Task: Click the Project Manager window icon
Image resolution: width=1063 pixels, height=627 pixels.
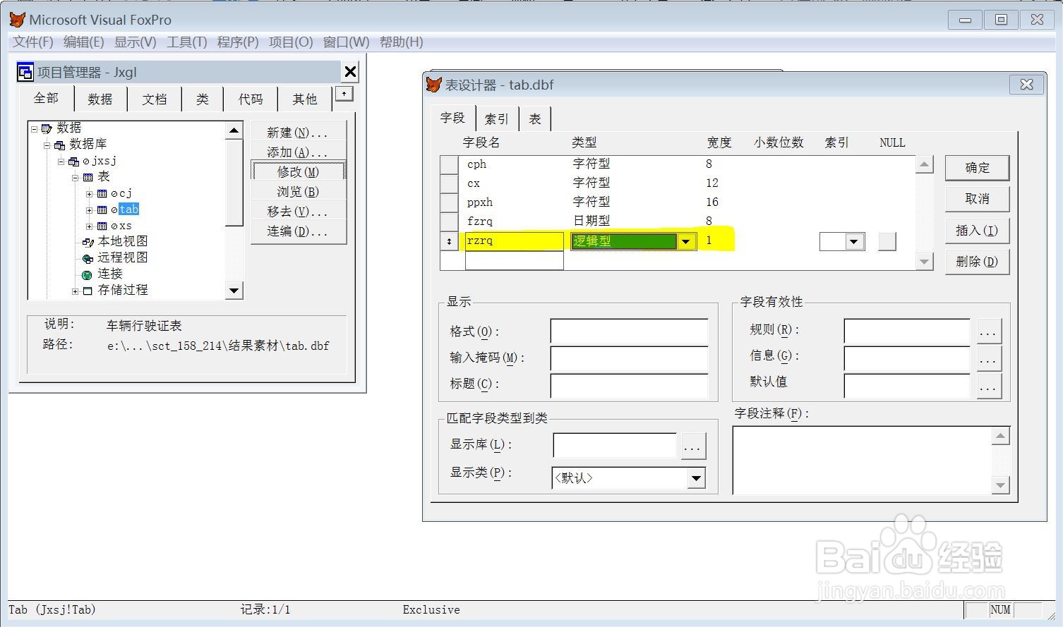Action: 25,72
